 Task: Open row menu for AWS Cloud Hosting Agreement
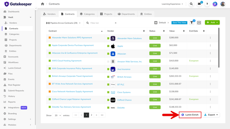click(210, 61)
